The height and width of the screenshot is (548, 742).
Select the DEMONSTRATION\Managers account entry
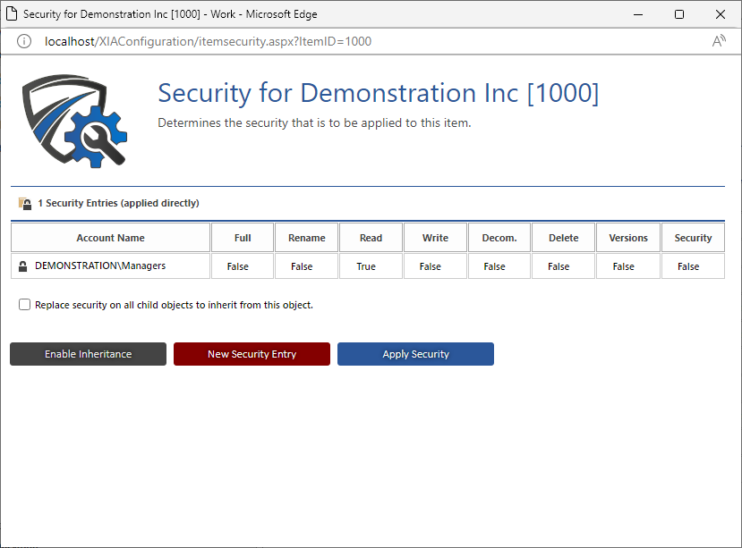100,266
